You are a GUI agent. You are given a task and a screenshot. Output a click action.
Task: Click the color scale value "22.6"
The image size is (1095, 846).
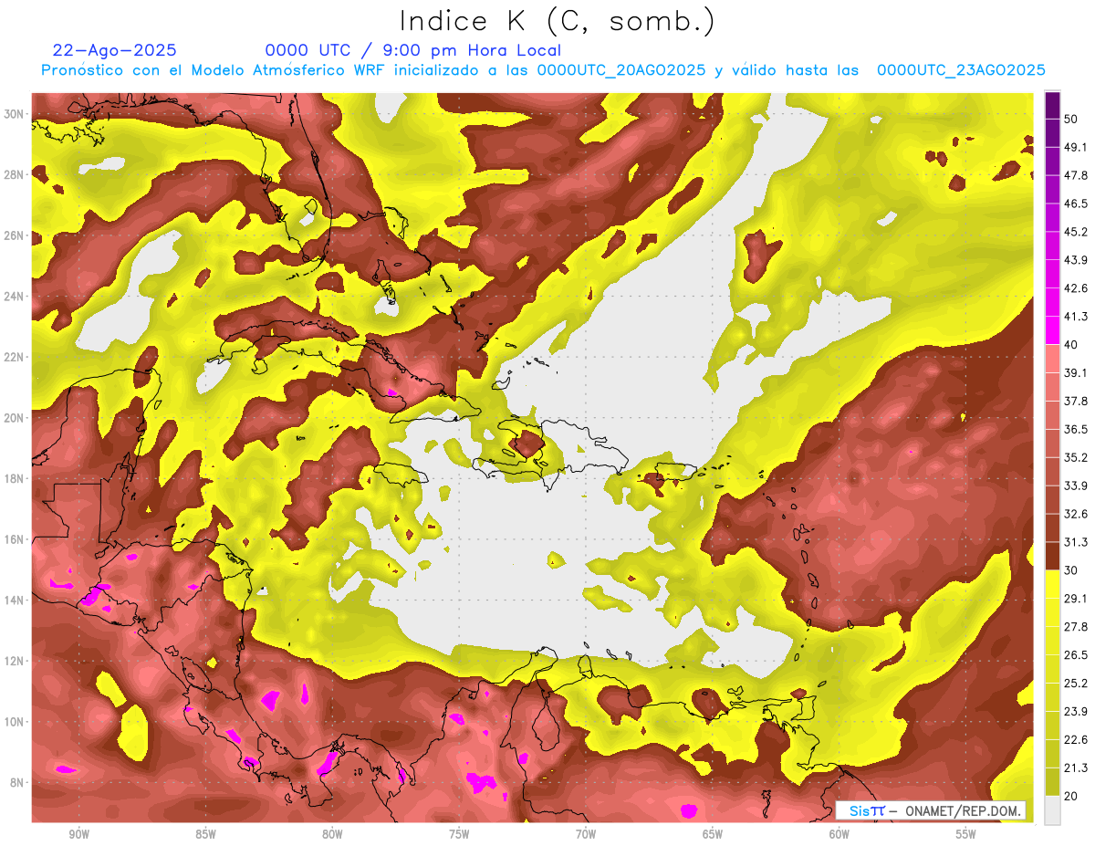(1077, 739)
